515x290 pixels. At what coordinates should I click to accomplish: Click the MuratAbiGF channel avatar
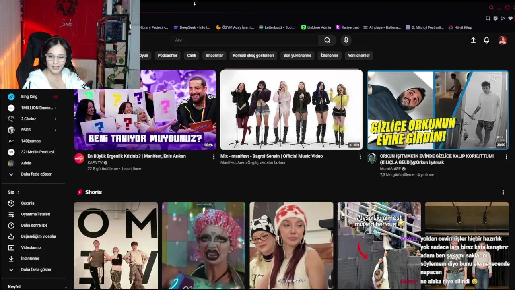372,158
